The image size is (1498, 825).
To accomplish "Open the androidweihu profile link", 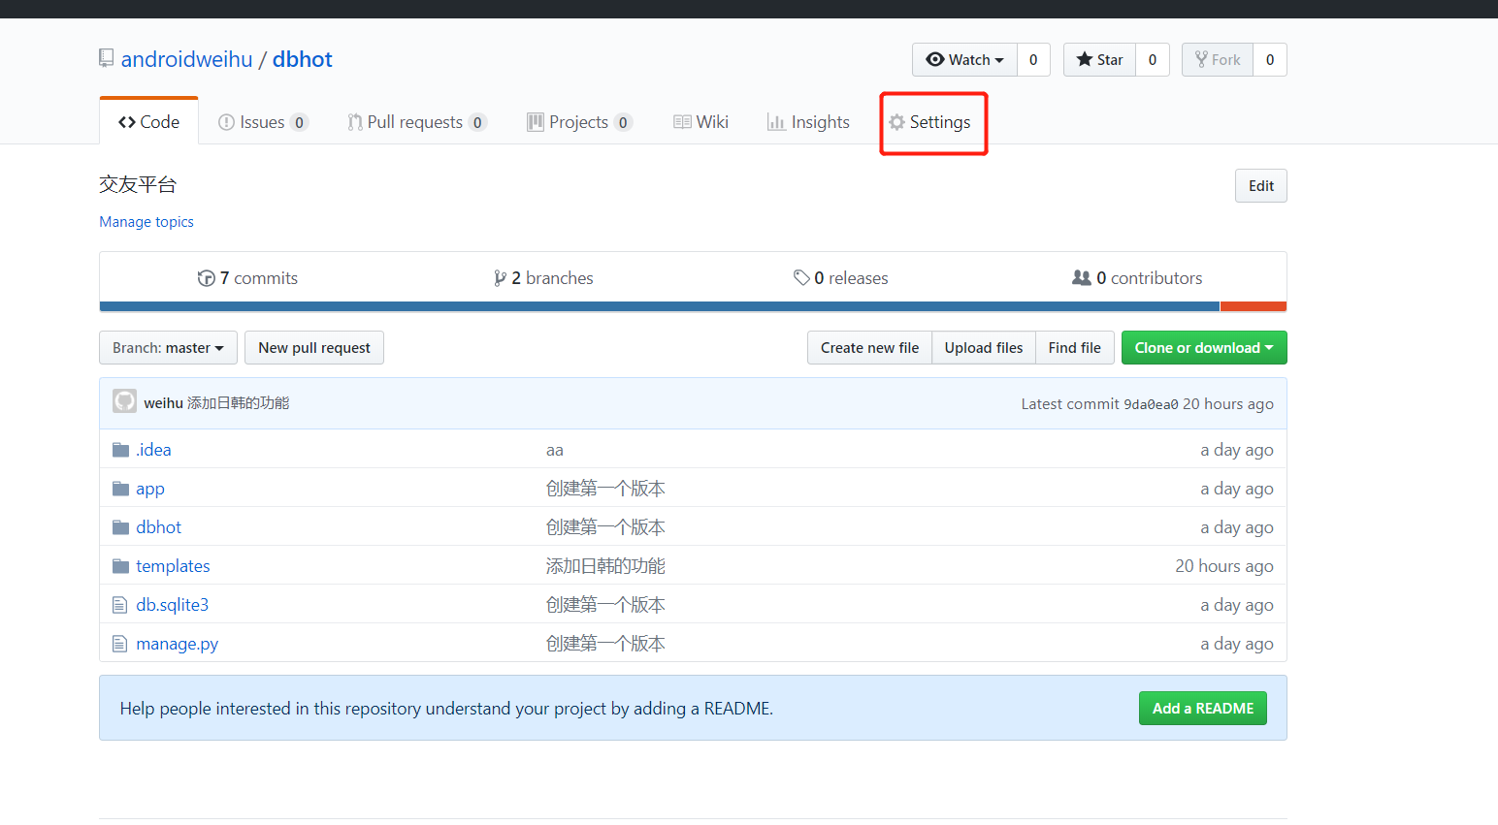I will click(187, 59).
